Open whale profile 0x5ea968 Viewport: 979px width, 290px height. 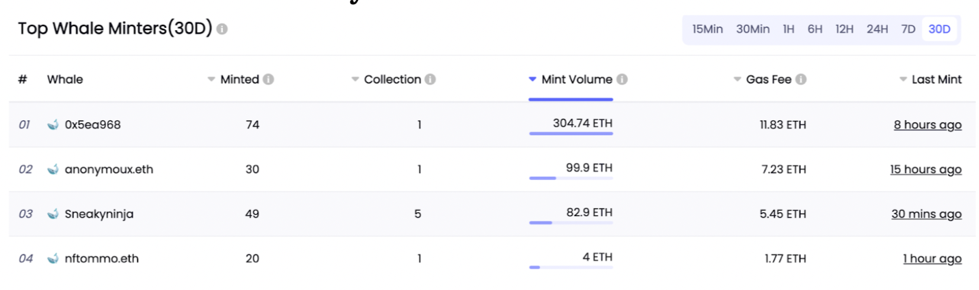click(93, 125)
